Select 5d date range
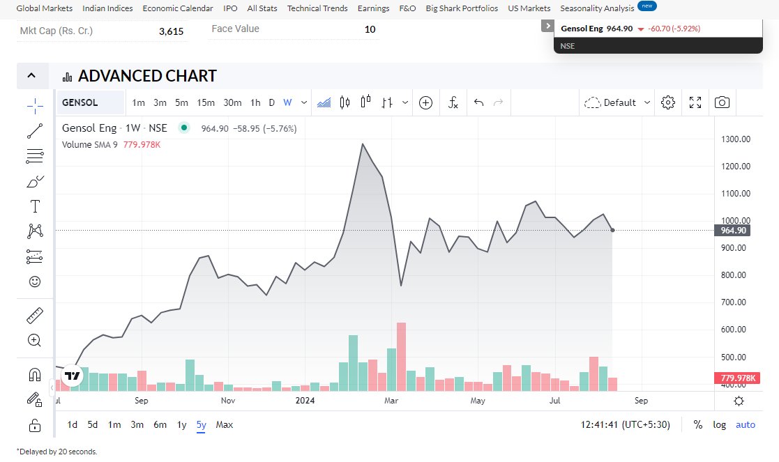779x462 pixels. coord(93,425)
